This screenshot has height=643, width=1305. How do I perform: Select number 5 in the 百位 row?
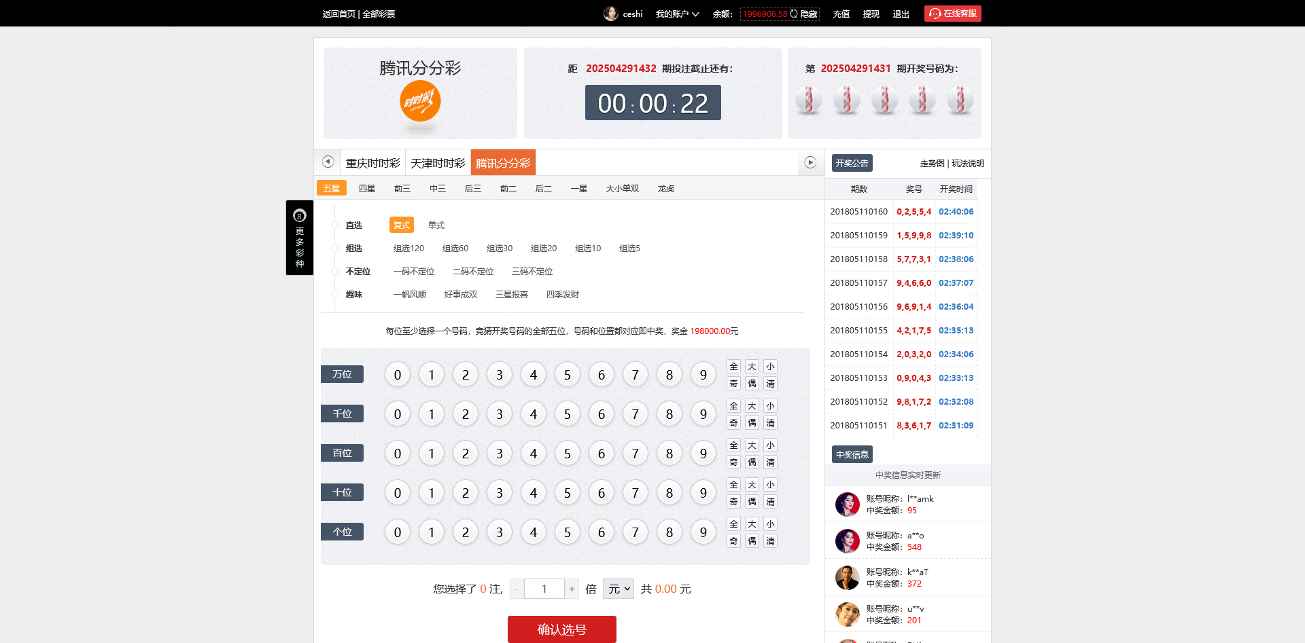[x=567, y=453]
